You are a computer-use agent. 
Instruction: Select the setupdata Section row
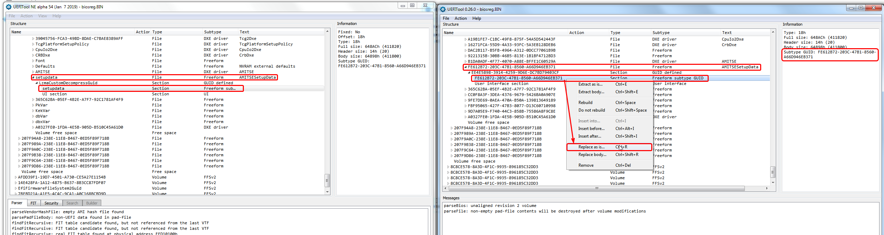[167, 89]
